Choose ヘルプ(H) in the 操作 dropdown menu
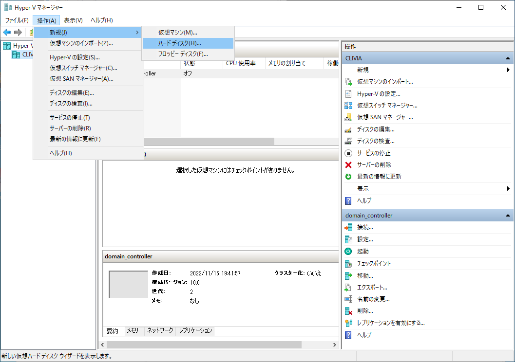The height and width of the screenshot is (362, 515). (88, 153)
